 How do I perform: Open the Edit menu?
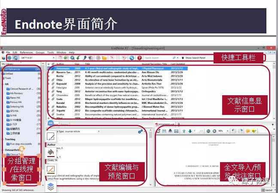[x=15, y=52]
